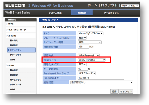Switch to the システム構成 tab

(x=55, y=13)
